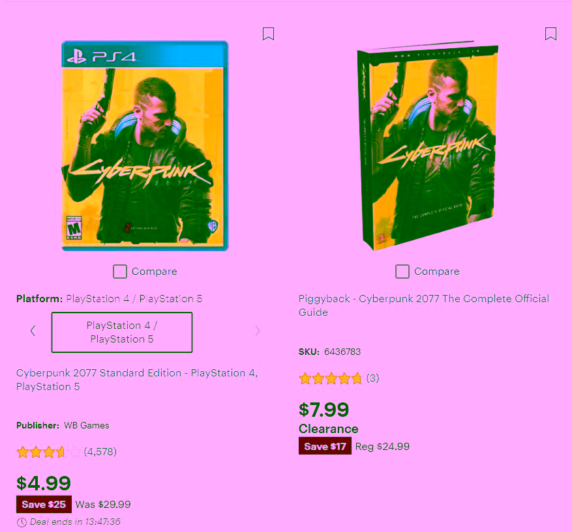Select PlayStation 4 / PlayStation 5 platform
572x532 pixels.
122,332
